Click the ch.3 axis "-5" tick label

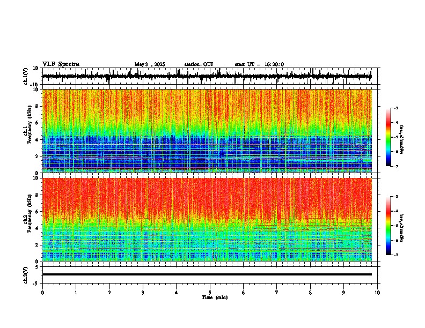pos(36,284)
